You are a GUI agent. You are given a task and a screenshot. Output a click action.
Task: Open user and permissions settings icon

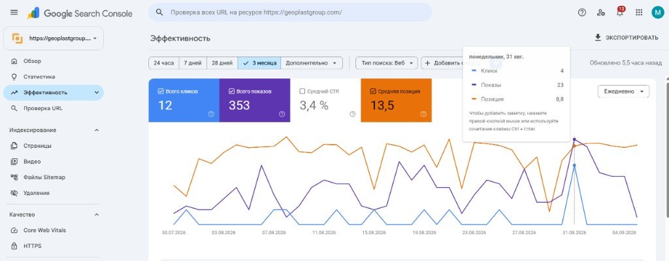(x=601, y=12)
